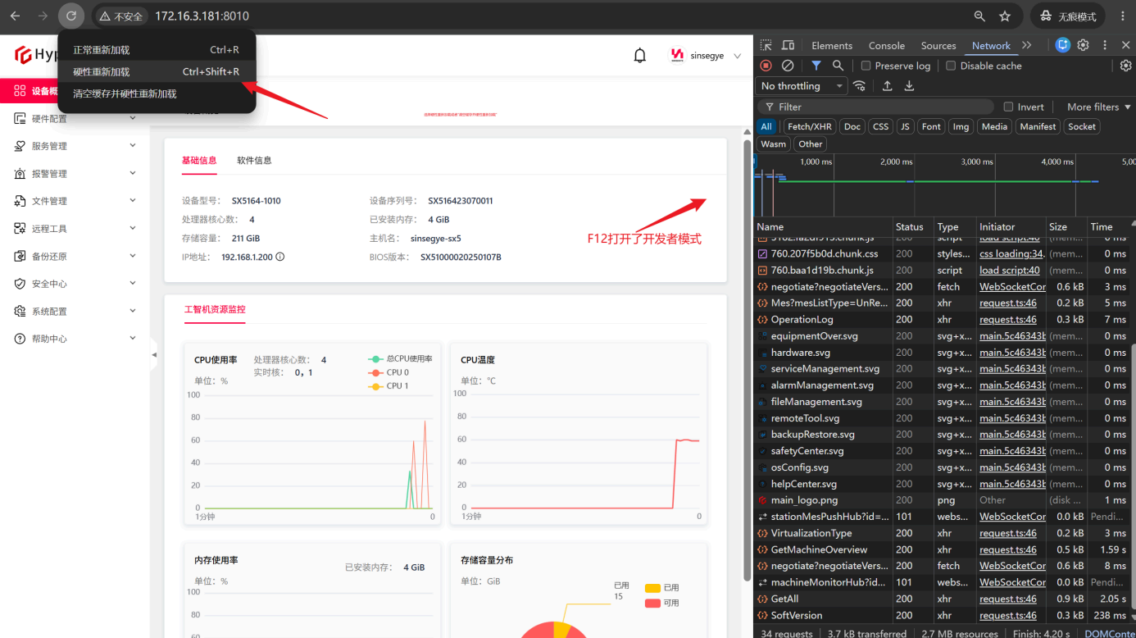Image resolution: width=1136 pixels, height=638 pixels.
Task: Open the address bar zoom magnifier icon
Action: pos(979,16)
